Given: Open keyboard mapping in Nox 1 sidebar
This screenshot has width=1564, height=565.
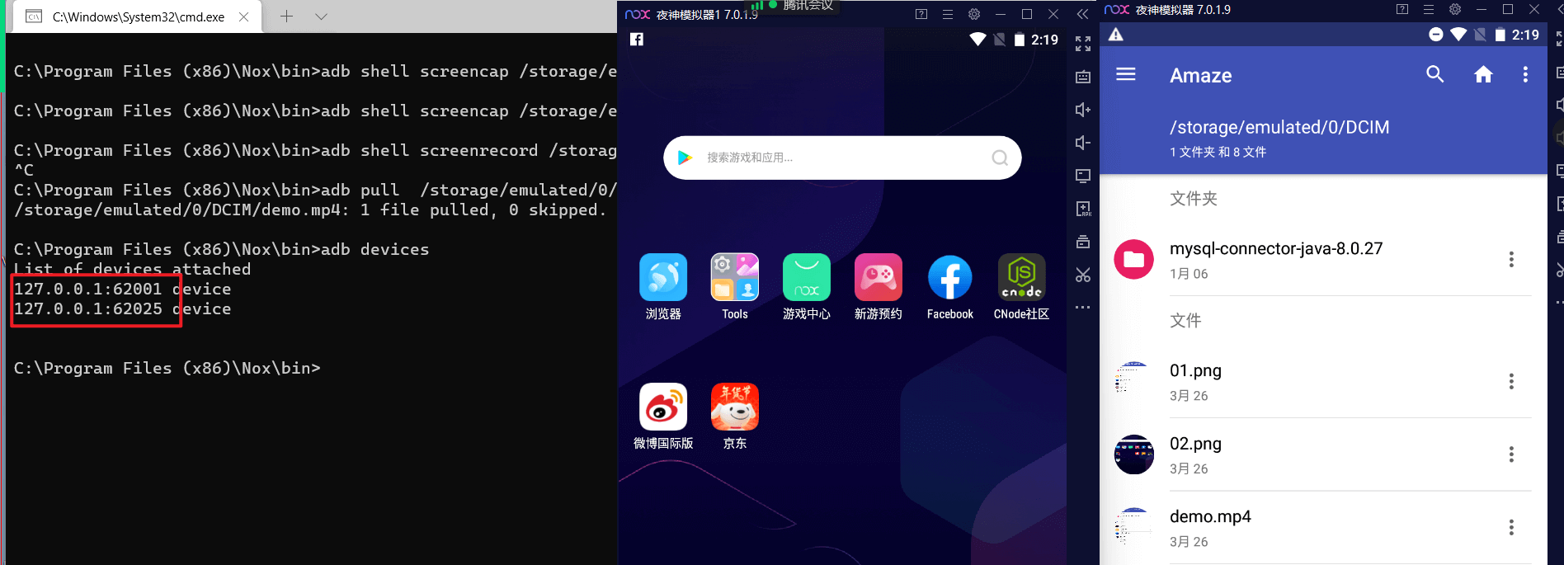Looking at the screenshot, I should click(1083, 77).
